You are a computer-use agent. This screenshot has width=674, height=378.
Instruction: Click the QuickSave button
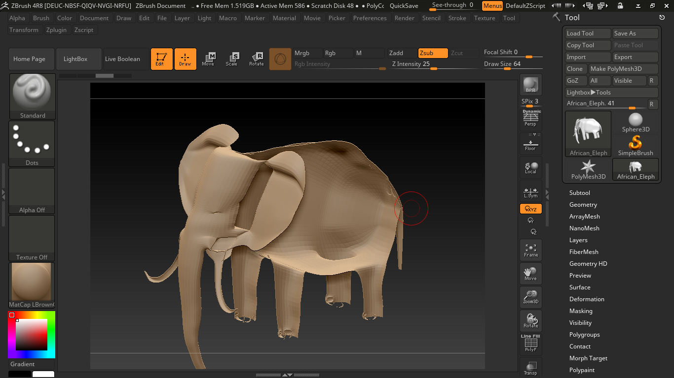[x=404, y=6]
